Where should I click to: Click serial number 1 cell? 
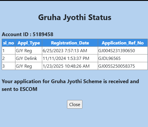[x=9, y=51]
